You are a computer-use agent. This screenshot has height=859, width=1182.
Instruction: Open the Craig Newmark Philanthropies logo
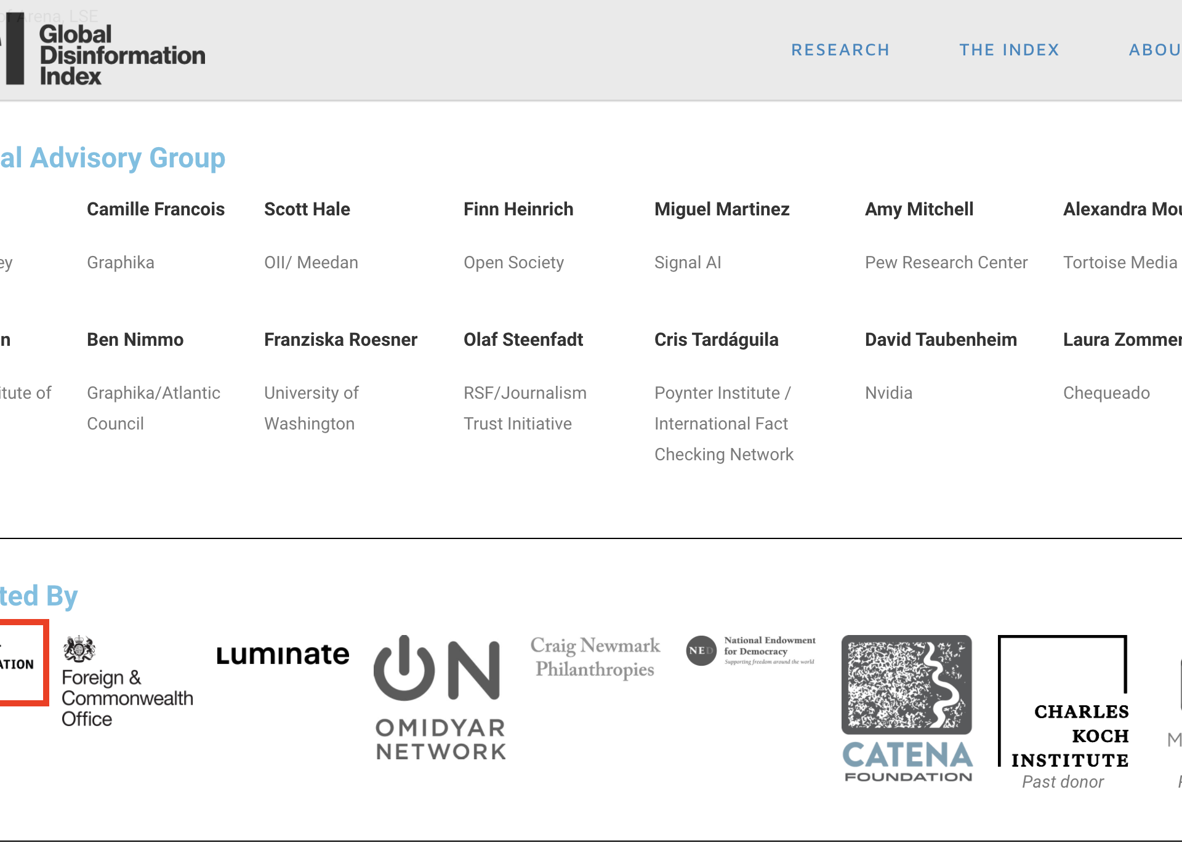(x=595, y=657)
